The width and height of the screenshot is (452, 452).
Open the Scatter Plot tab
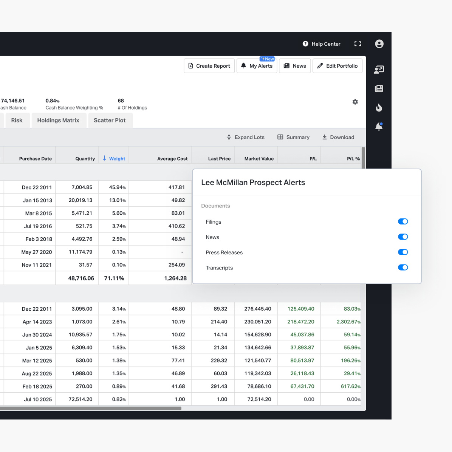(110, 121)
